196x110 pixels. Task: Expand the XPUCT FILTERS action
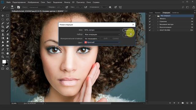coord(158,30)
